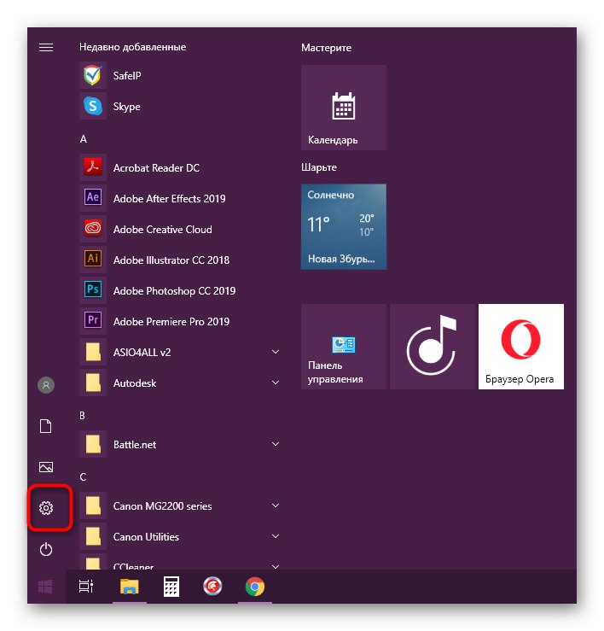The height and width of the screenshot is (631, 604).
Task: Open red swirl app on taskbar
Action: click(x=212, y=587)
